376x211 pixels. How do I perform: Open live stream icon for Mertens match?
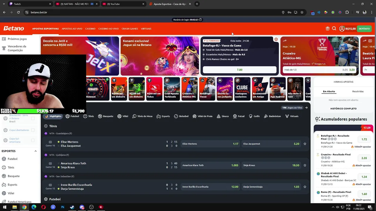point(50,142)
